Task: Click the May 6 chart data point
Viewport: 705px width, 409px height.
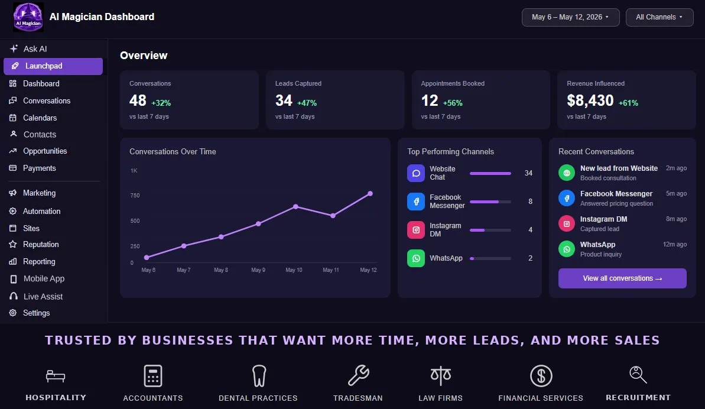Action: click(x=147, y=258)
